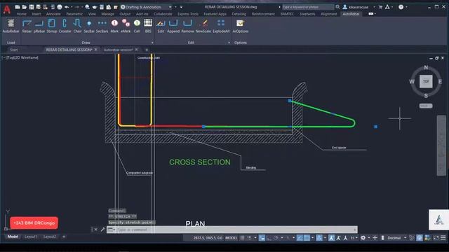Toggle dynamic input in status bar
This screenshot has height=252, width=449.
[x=262, y=238]
